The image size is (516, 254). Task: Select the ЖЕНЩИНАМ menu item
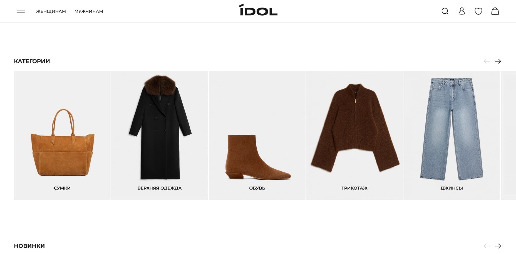[x=51, y=11]
